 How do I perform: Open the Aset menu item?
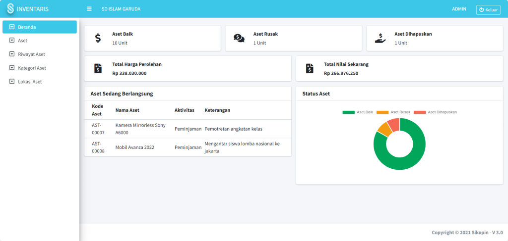click(40, 41)
